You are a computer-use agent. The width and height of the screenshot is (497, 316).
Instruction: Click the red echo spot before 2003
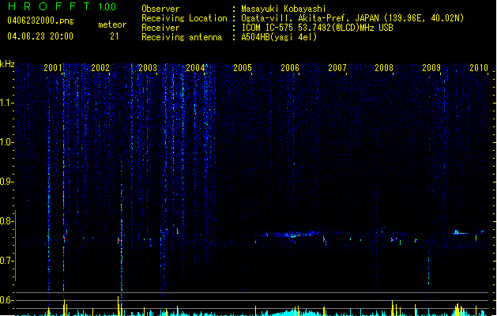point(119,240)
